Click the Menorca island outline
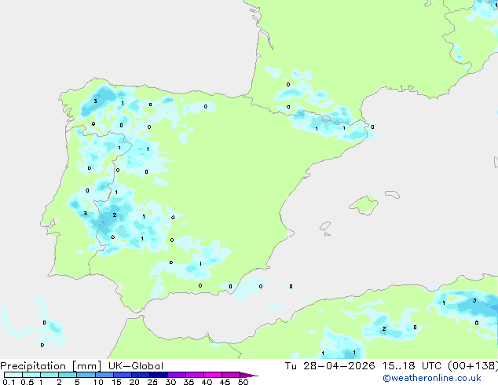498x385 pixels. [x=392, y=194]
